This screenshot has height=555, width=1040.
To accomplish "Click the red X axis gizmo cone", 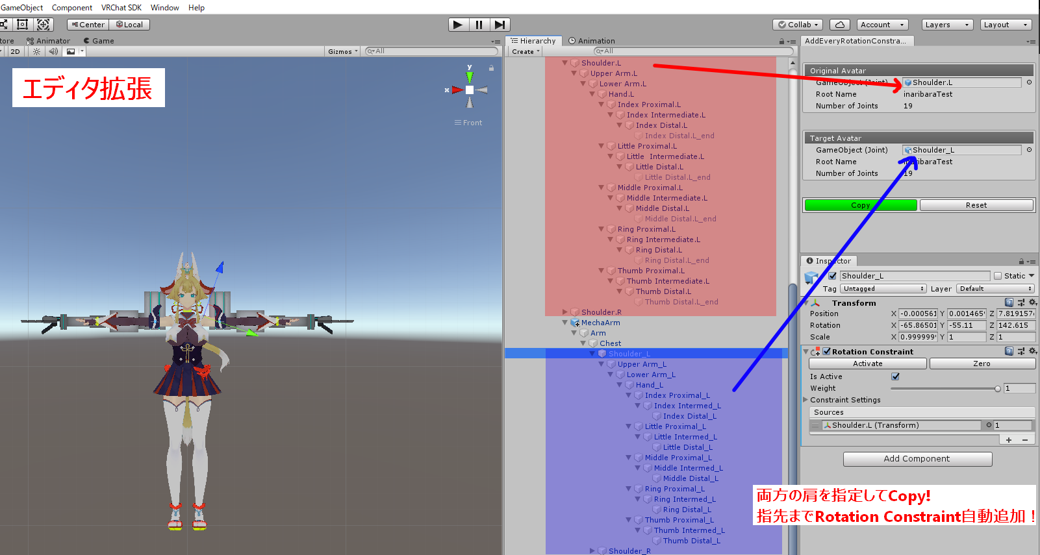I will coord(457,90).
